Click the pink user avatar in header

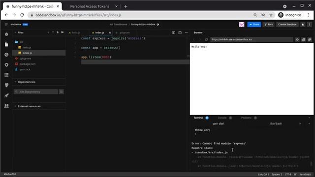242,25
